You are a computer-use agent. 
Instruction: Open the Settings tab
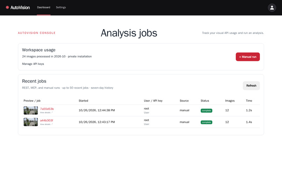tap(61, 7)
